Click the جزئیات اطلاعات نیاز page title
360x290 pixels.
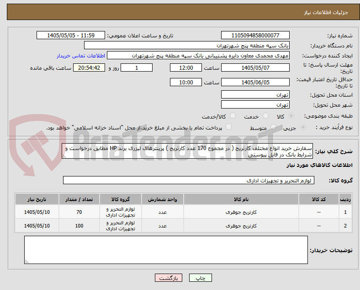326,12
